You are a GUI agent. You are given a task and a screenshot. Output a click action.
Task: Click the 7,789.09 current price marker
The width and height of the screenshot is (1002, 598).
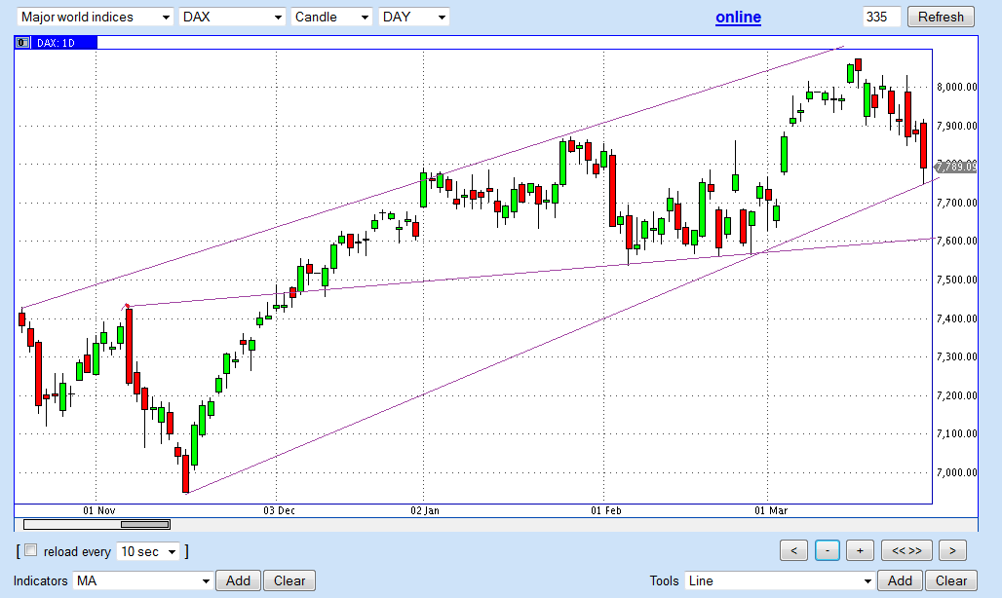(956, 167)
